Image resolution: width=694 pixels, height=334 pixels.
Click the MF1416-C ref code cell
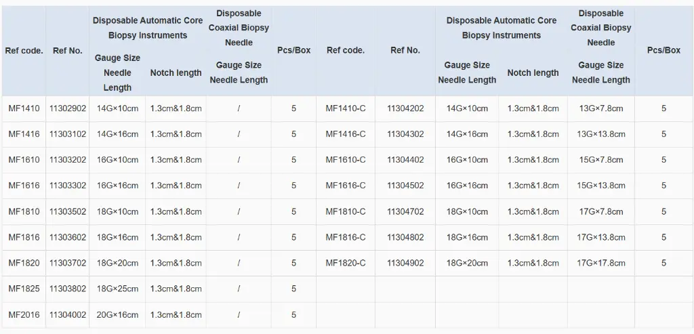pos(345,134)
